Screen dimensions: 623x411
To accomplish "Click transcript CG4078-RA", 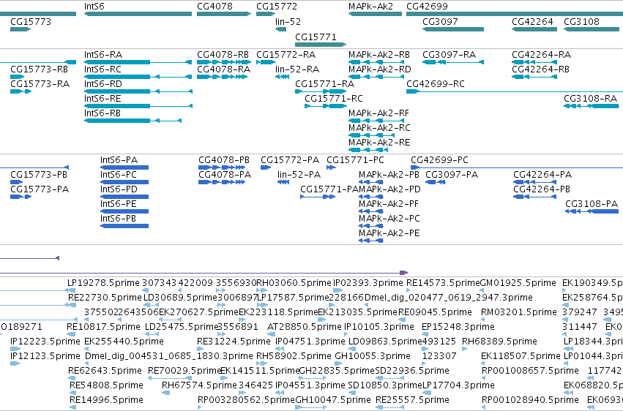I will 222,77.
